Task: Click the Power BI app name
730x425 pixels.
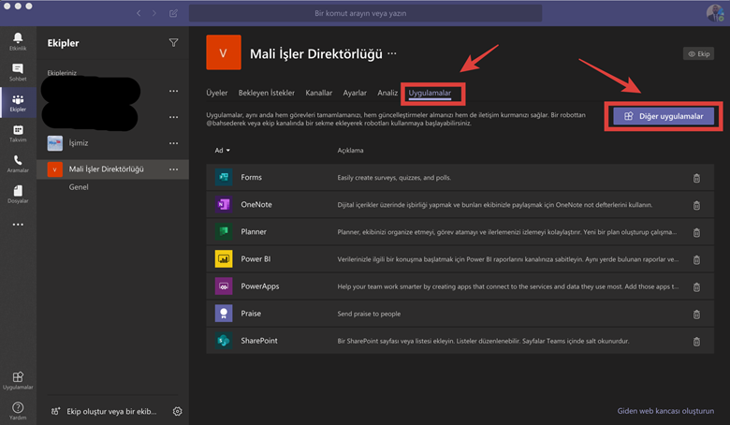Action: 255,258
